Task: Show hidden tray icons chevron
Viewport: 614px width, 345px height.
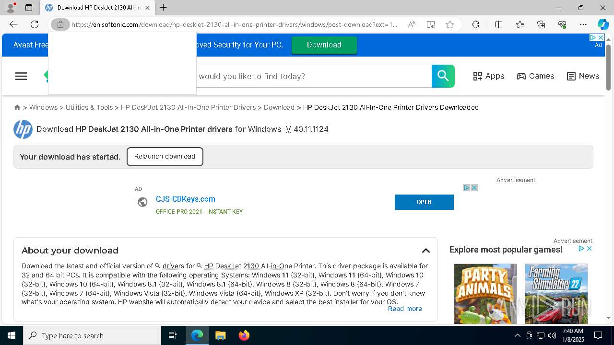Action: click(x=517, y=335)
